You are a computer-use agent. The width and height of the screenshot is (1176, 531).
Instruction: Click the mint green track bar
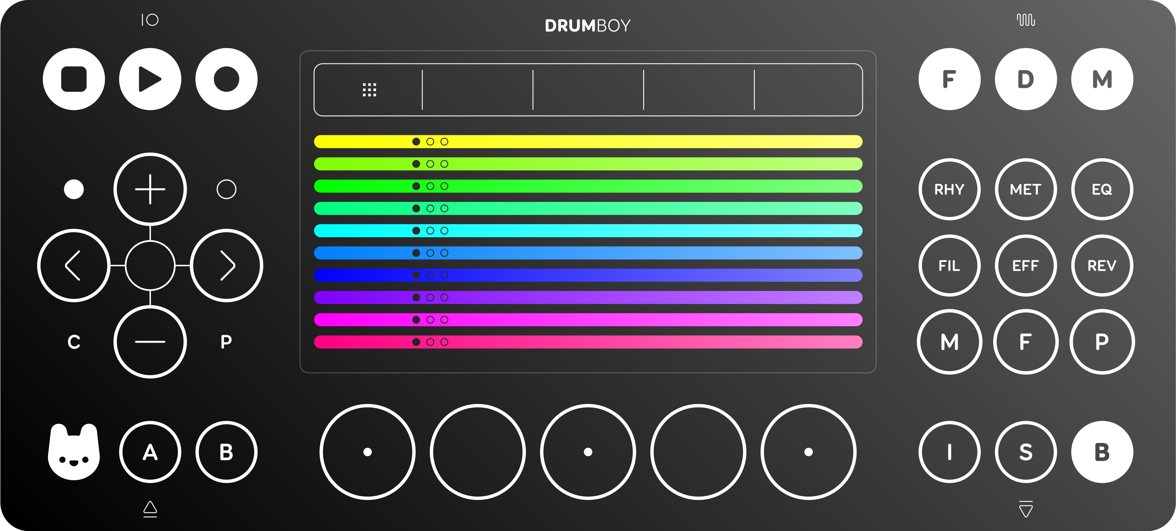click(x=588, y=208)
